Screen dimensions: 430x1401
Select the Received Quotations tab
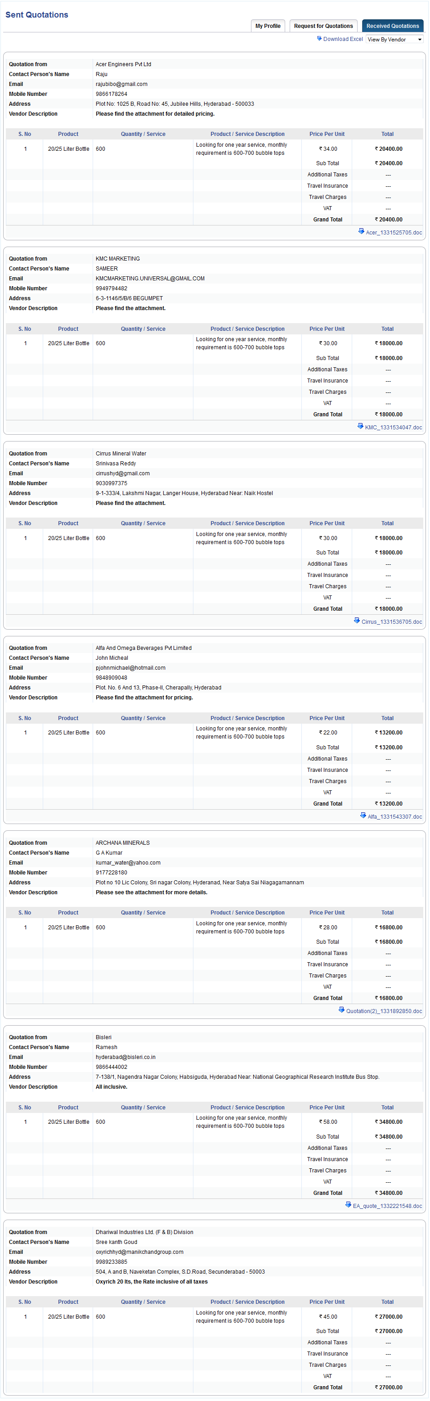(x=393, y=26)
